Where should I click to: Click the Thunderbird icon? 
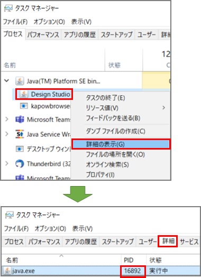[20, 164]
